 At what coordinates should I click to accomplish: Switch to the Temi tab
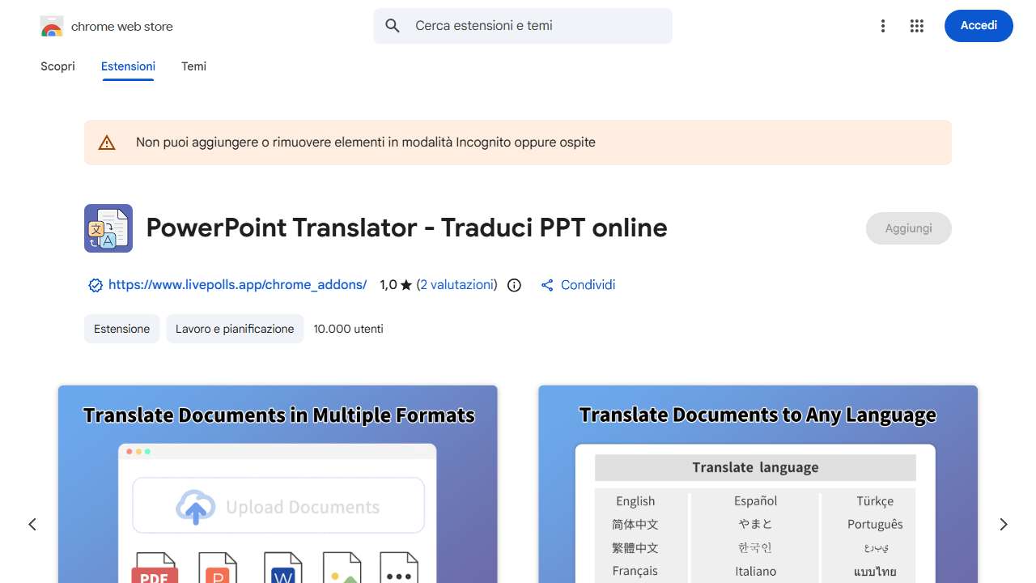pyautogui.click(x=193, y=66)
